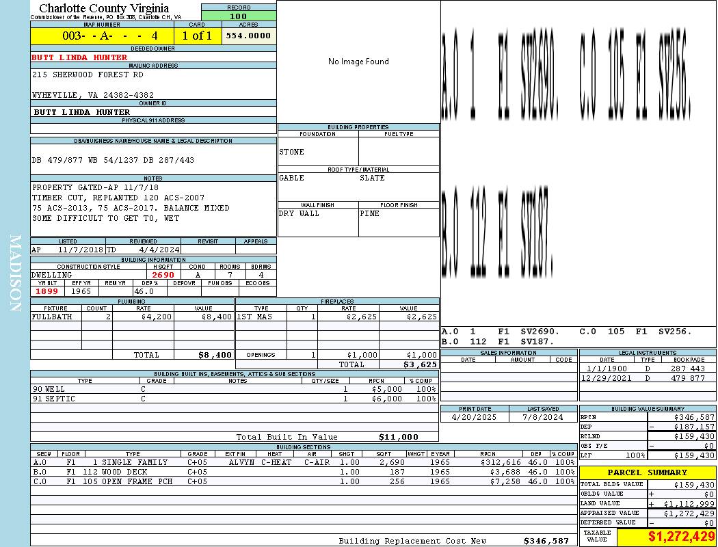This screenshot has height=547, width=718.
Task: Click foundation value STONE
Action: (x=292, y=152)
